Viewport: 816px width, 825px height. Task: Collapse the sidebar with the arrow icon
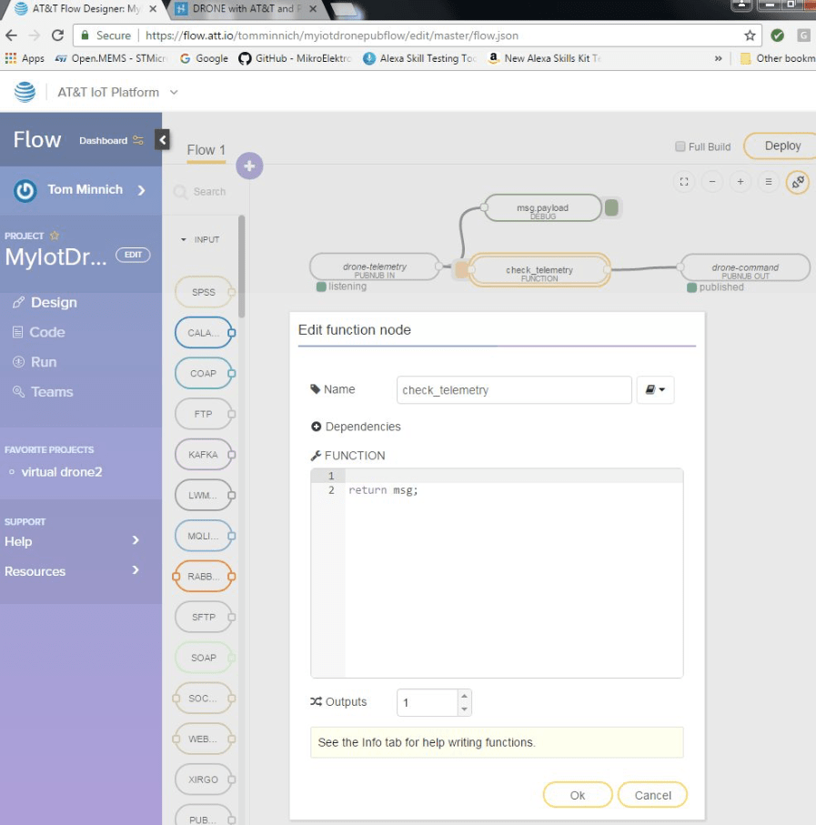click(162, 140)
